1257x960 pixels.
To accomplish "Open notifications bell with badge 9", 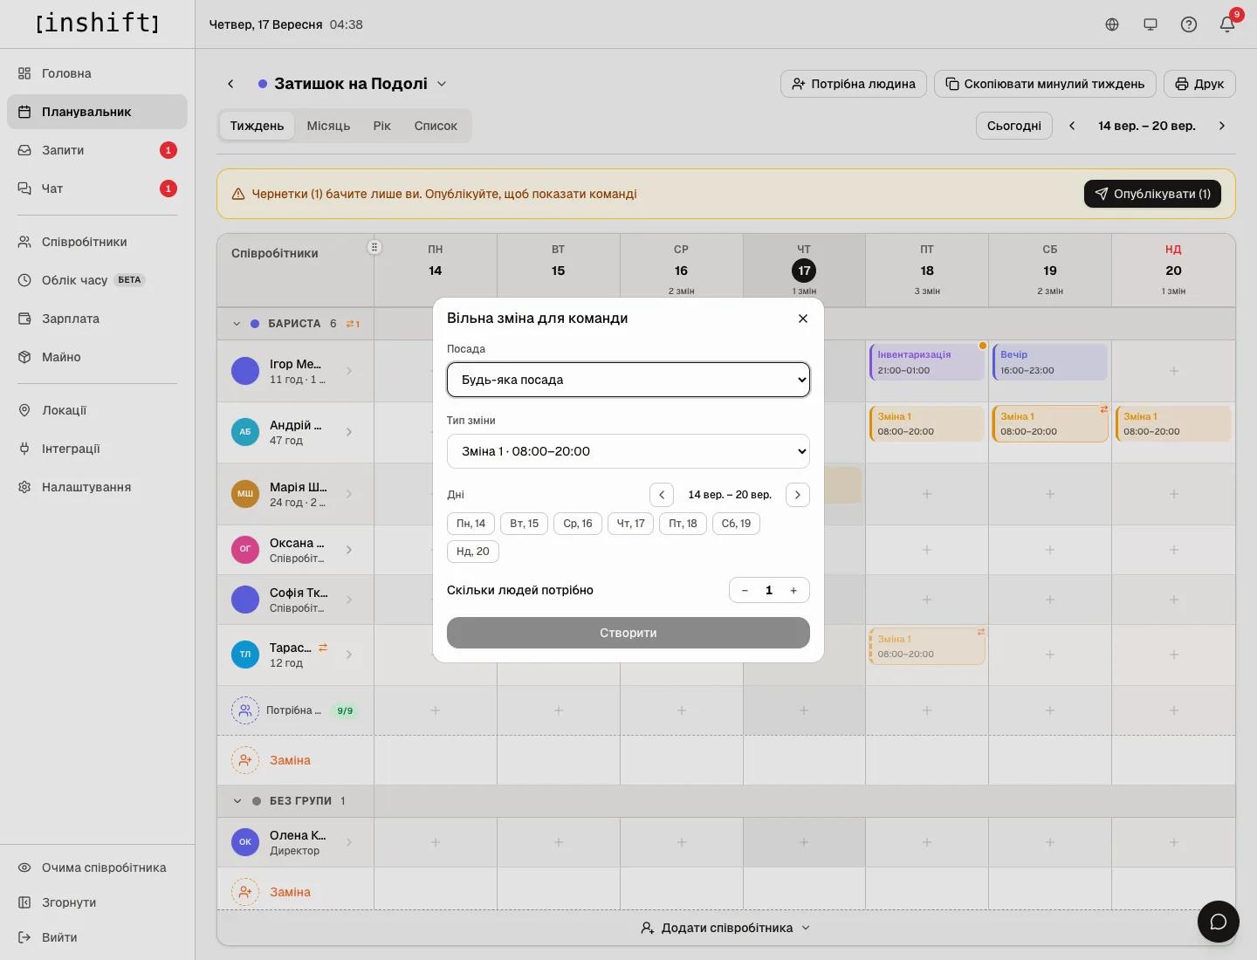I will (1227, 24).
